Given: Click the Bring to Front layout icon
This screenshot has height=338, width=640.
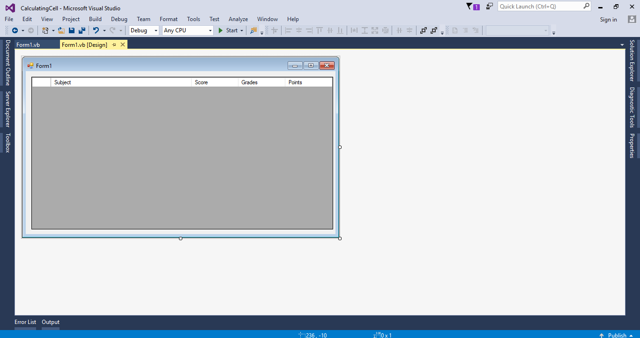Looking at the screenshot, I should coord(424,30).
